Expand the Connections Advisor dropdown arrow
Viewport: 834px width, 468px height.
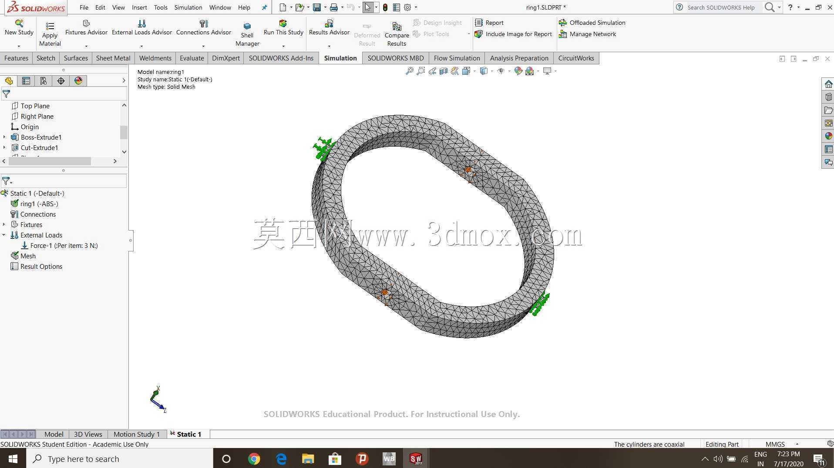203,46
